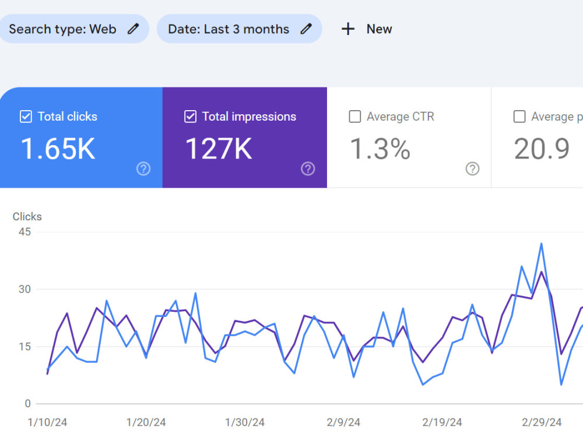The image size is (583, 437).
Task: Enable the Average CTR checkbox
Action: point(355,117)
